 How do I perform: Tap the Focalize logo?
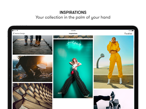128,33
